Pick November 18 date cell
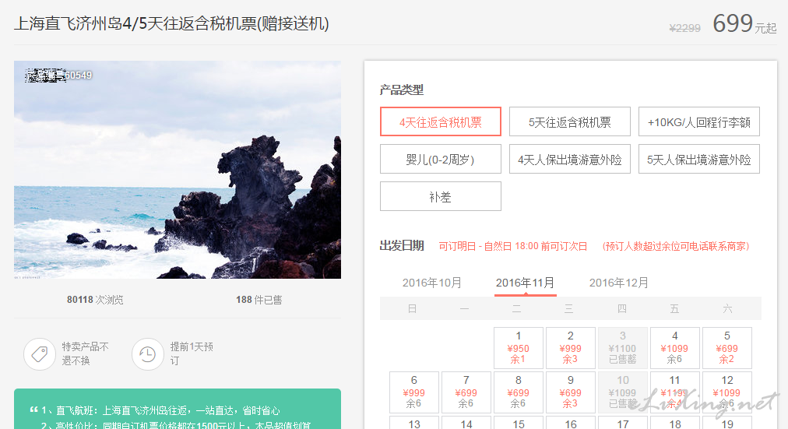Image resolution: width=788 pixels, height=429 pixels. click(x=675, y=423)
